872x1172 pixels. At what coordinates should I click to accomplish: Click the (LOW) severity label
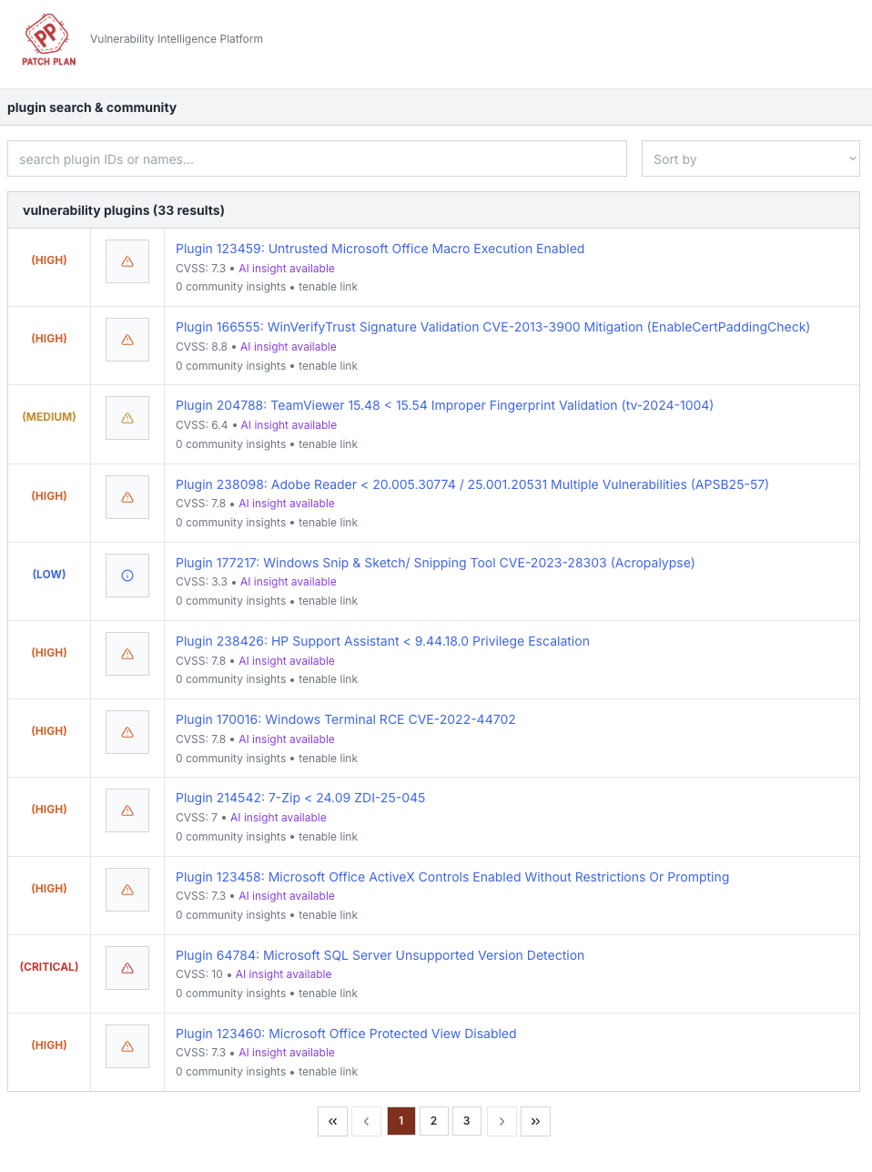point(49,575)
